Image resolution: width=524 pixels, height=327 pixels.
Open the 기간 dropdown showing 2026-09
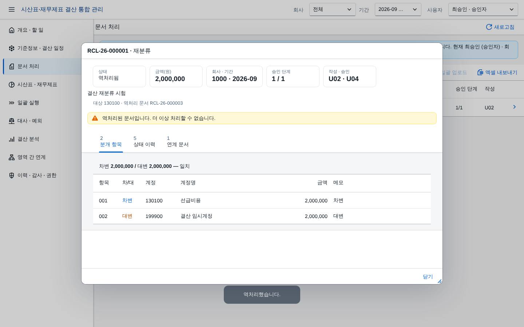point(398,9)
